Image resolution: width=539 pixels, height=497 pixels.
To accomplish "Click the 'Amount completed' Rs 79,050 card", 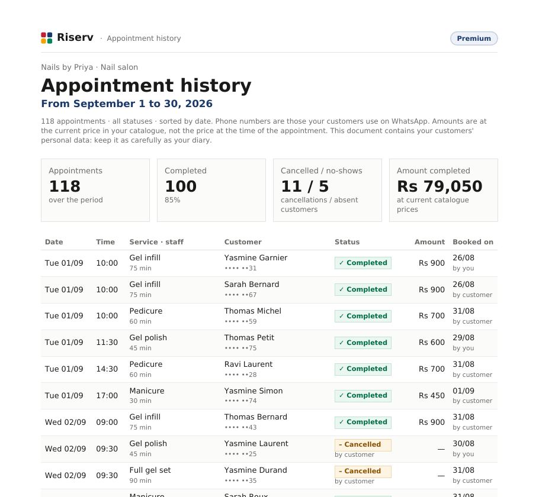I will pos(444,190).
